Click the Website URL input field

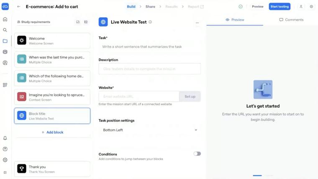coord(139,96)
